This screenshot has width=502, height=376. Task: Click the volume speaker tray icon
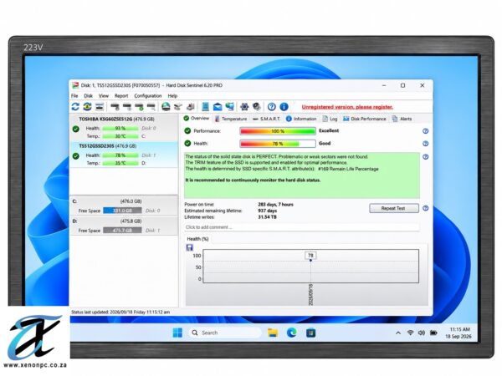(x=422, y=333)
